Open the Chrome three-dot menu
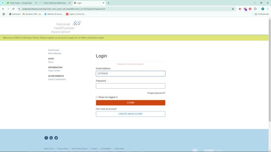Viewport: 271px width, 152px height. pyautogui.click(x=268, y=9)
